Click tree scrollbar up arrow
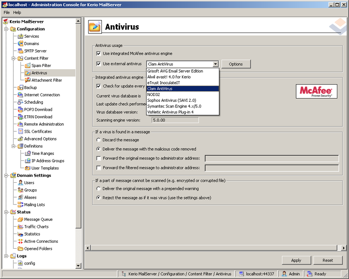The image size is (349, 279). (x=78, y=21)
